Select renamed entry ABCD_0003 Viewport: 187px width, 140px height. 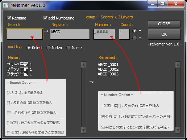[x=108, y=74]
